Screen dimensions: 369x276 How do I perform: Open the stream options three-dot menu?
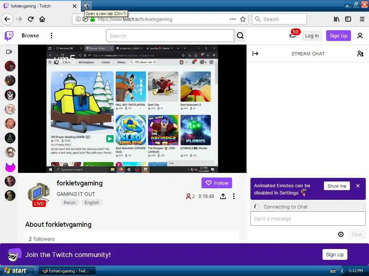pos(234,196)
